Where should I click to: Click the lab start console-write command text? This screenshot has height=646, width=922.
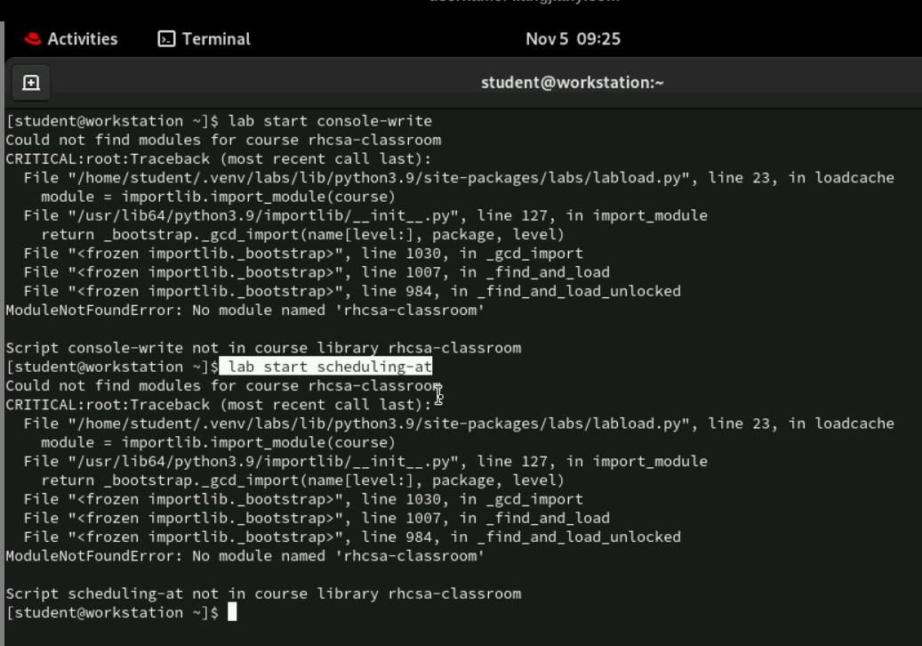[x=330, y=121]
